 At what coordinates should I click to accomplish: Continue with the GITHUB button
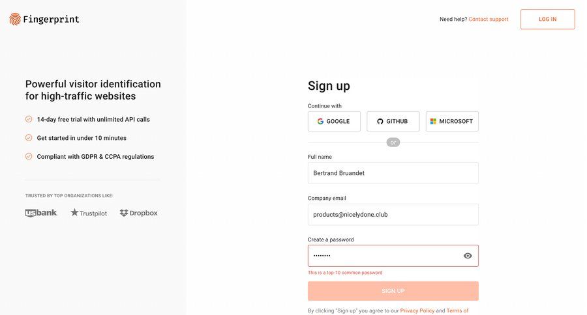tap(393, 122)
